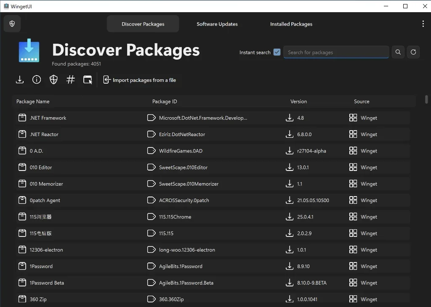
Task: Sort by Source column header
Action: (x=362, y=102)
